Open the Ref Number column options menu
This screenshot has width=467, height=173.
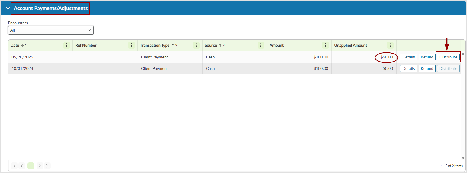[x=131, y=45]
